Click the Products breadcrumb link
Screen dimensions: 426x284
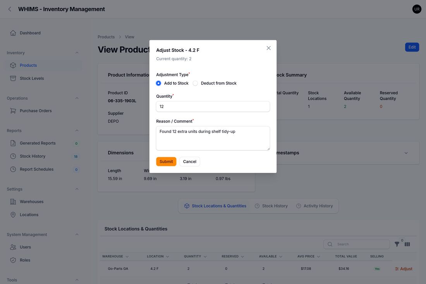(106, 37)
